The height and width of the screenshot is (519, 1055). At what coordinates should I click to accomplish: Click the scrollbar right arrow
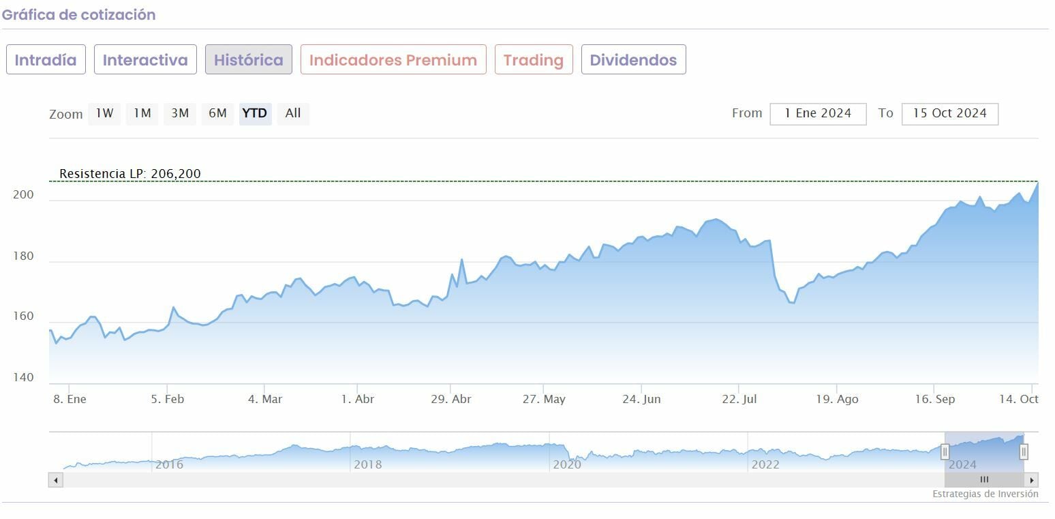[1032, 480]
